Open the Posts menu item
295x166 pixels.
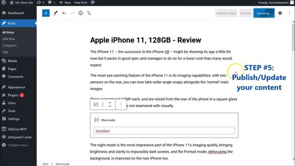pos(18,24)
